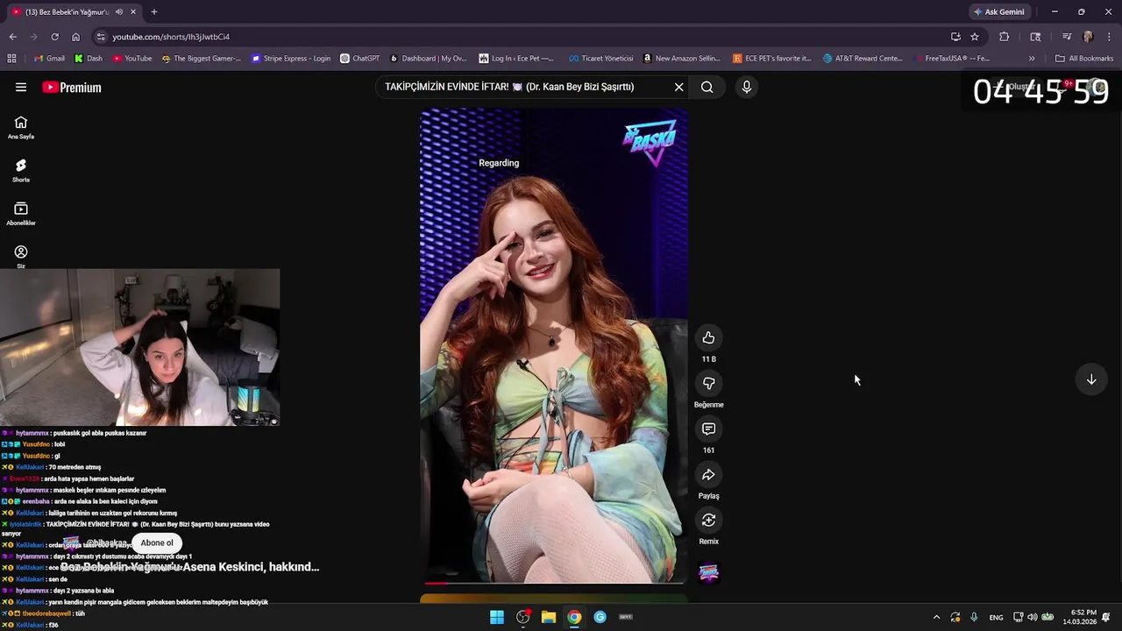Open the apps grid in bookmarks bar
Image resolution: width=1122 pixels, height=631 pixels.
[x=11, y=59]
